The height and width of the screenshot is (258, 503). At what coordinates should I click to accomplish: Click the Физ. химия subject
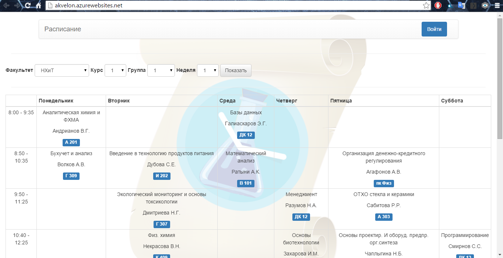162,236
